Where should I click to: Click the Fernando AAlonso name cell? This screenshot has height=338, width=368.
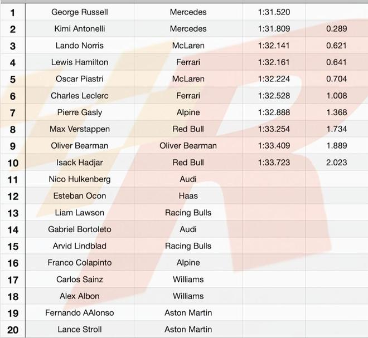tap(80, 312)
